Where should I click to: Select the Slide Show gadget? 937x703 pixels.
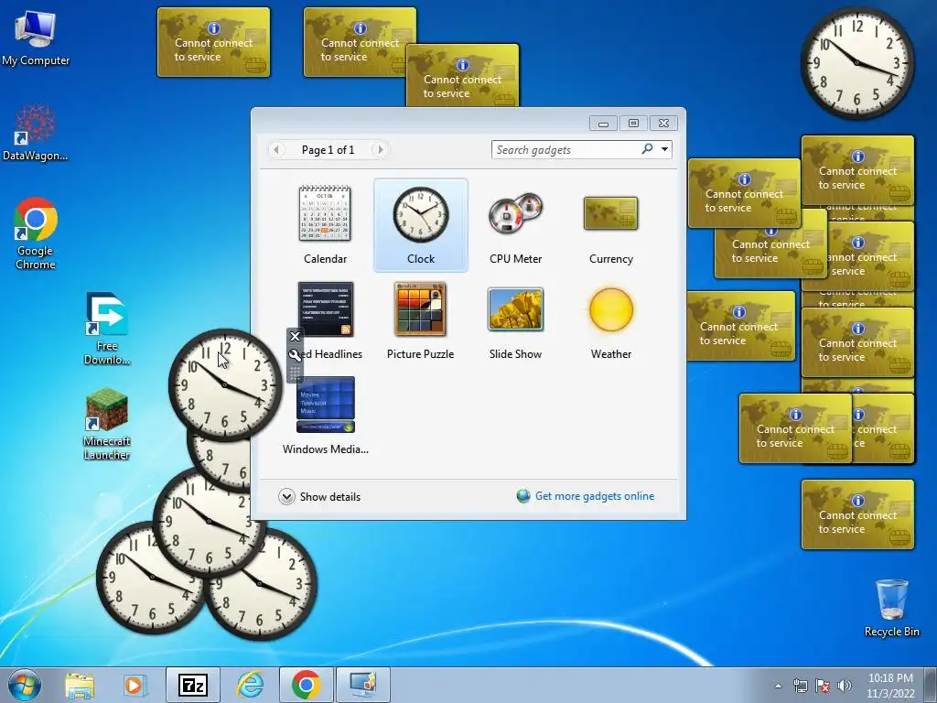point(516,320)
